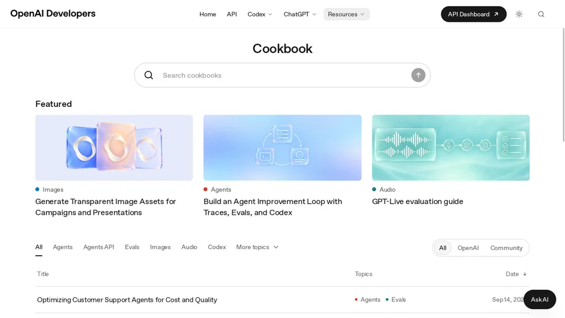This screenshot has width=565, height=318.
Task: Expand the ChatGPT navigation dropdown
Action: (x=300, y=14)
